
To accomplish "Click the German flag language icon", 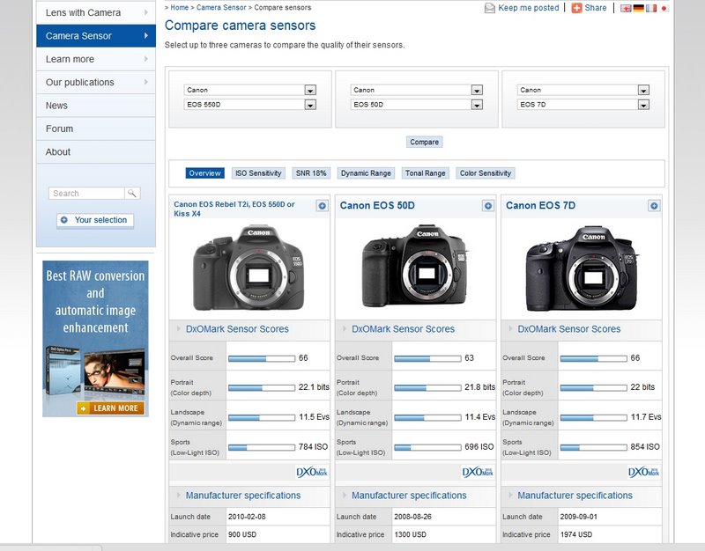I will coord(638,8).
